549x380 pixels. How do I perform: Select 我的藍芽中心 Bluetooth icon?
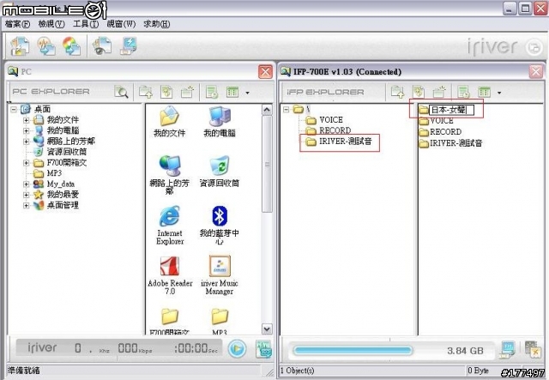click(220, 226)
